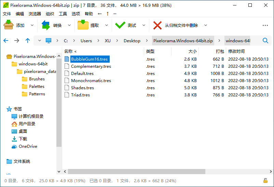This screenshot has width=274, height=187.
Task: Open the 工具 (Tools) menu
Action: [63, 14]
